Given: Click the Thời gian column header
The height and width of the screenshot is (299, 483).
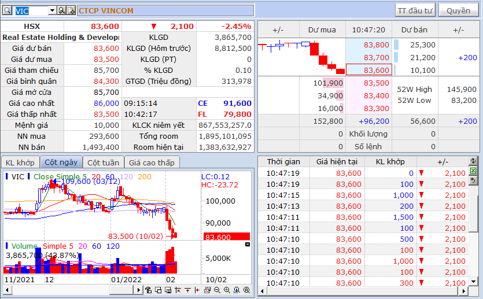Looking at the screenshot, I should [x=283, y=162].
